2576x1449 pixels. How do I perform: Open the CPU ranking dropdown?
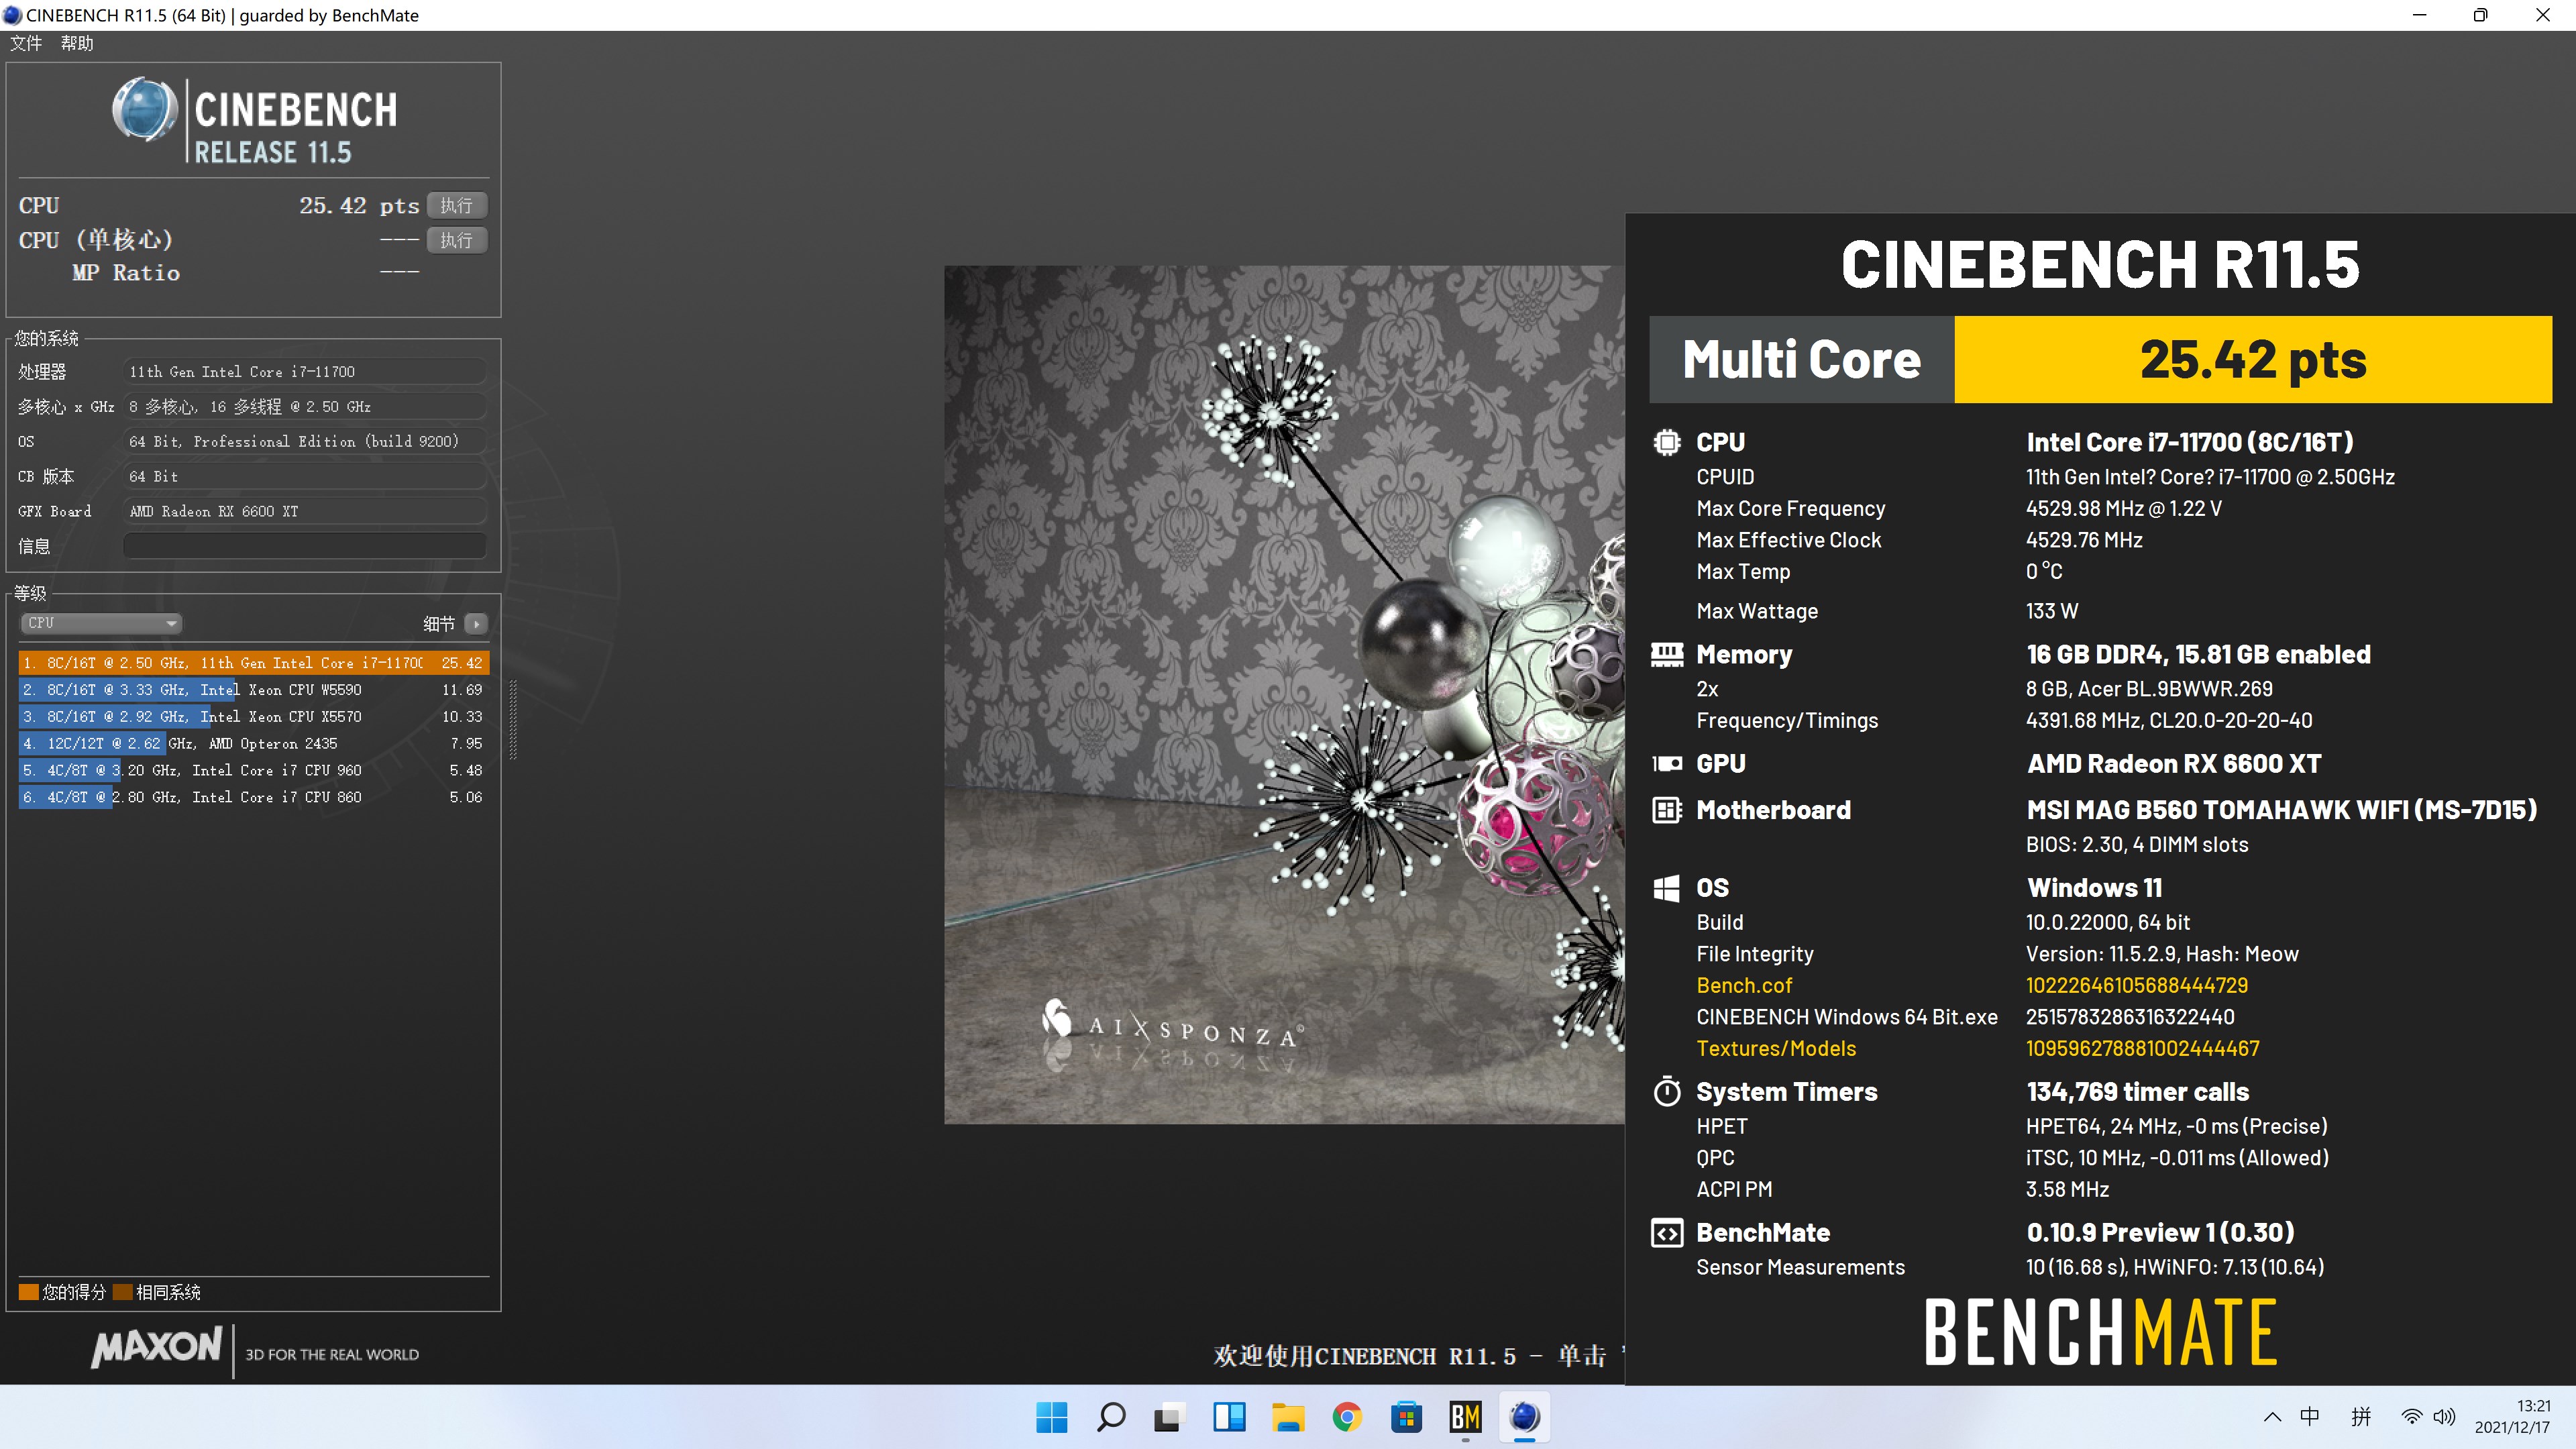[x=100, y=623]
